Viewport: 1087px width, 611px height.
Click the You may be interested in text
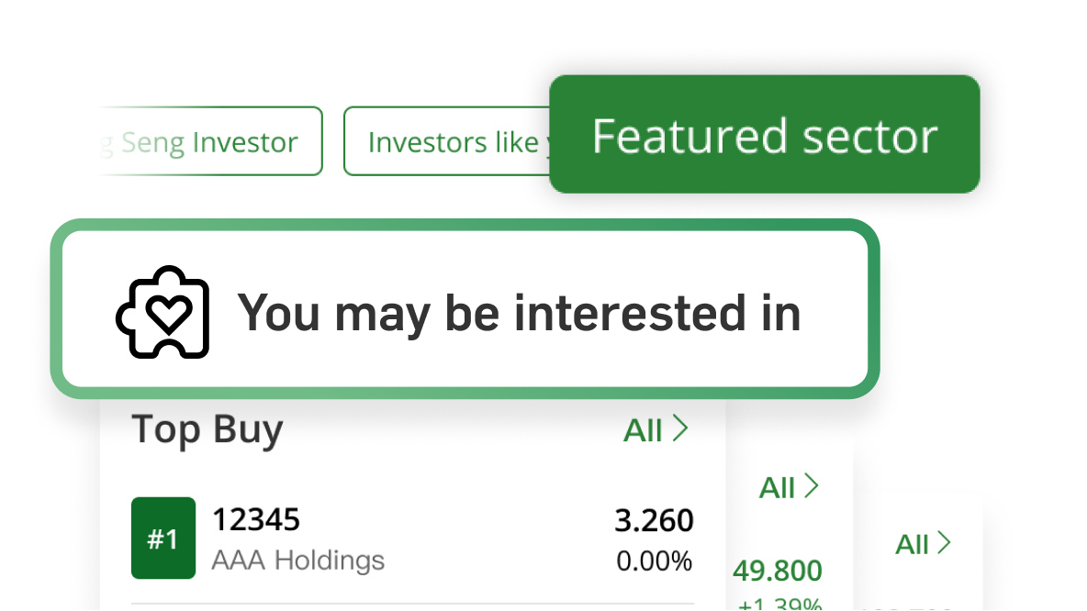click(519, 313)
